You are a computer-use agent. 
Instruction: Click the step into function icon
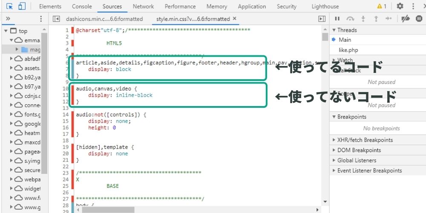click(363, 19)
